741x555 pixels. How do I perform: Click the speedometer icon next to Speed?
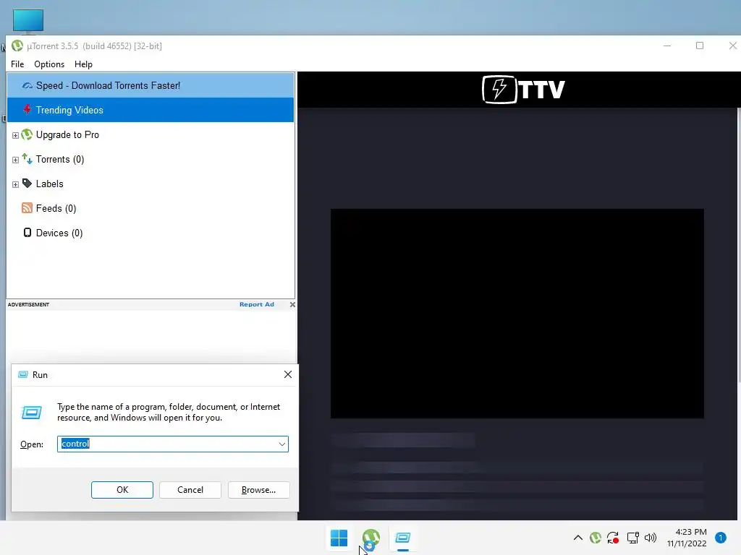(27, 85)
